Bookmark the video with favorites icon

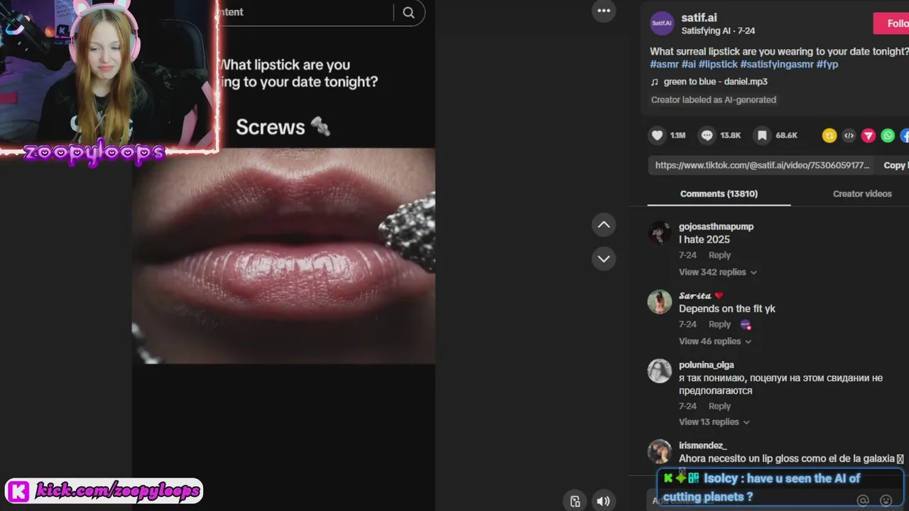click(x=762, y=135)
